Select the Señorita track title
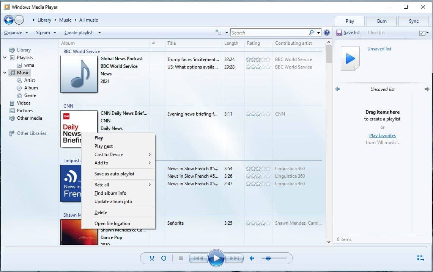The width and height of the screenshot is (433, 272). point(175,223)
